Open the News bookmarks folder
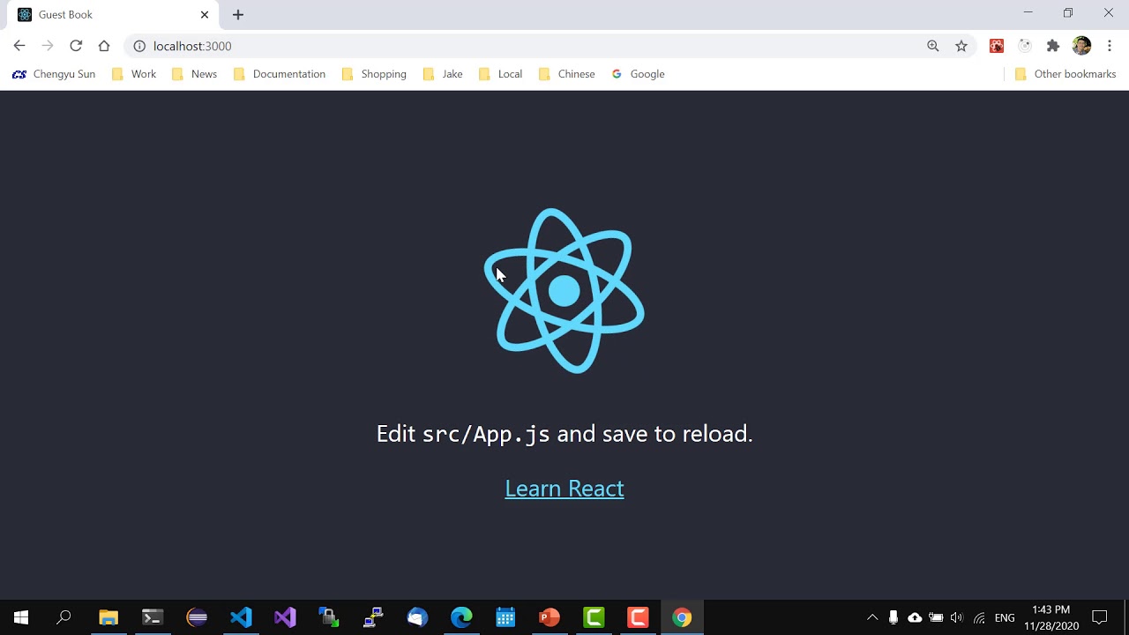The height and width of the screenshot is (635, 1129). 194,74
